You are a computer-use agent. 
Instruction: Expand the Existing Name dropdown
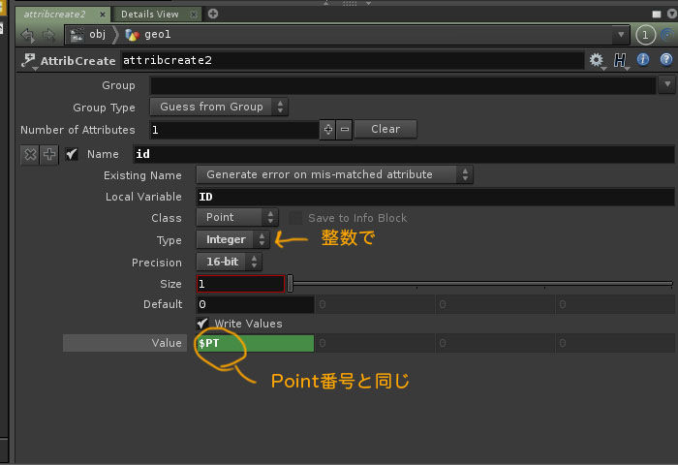[334, 174]
